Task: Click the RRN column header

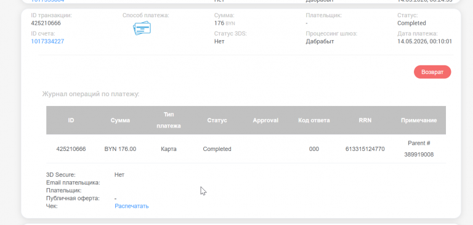Action: pyautogui.click(x=365, y=120)
